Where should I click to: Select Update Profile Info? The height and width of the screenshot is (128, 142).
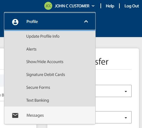point(43,36)
